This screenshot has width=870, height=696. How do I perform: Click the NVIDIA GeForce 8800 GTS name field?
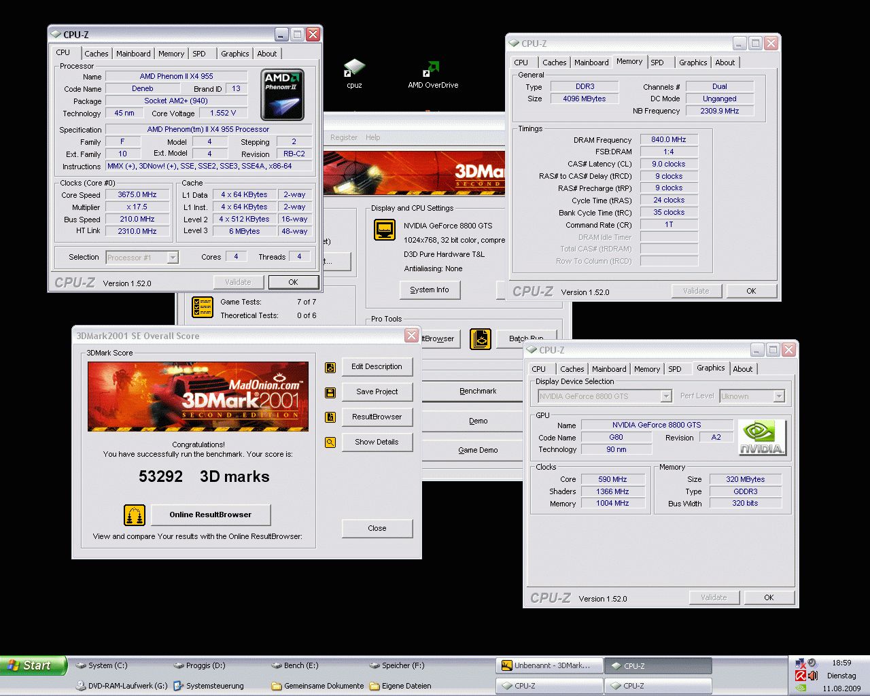657,425
